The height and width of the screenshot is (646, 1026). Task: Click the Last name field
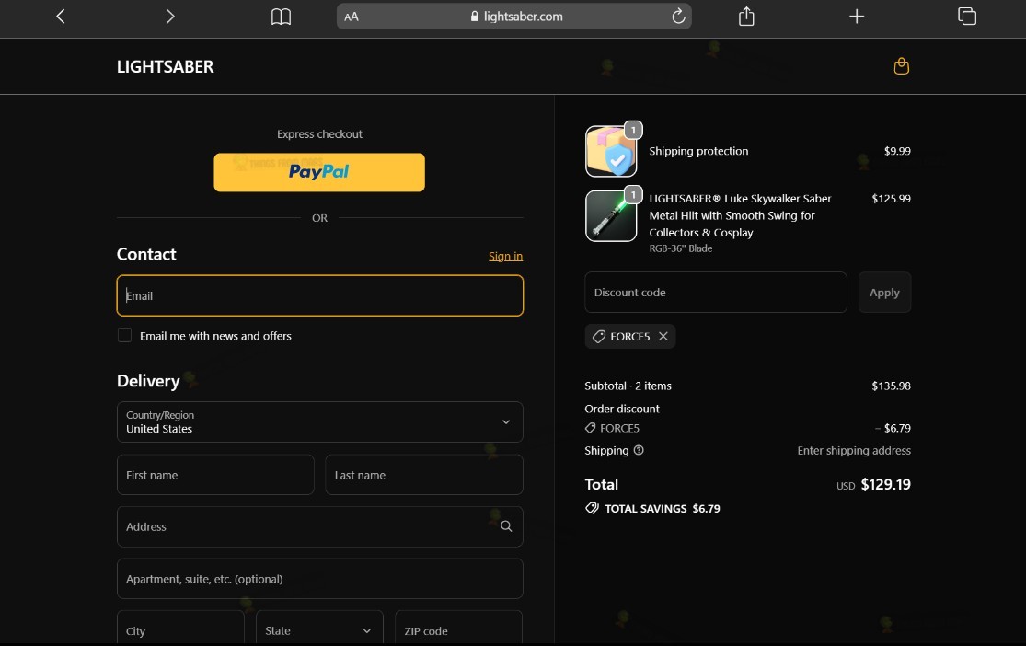424,475
